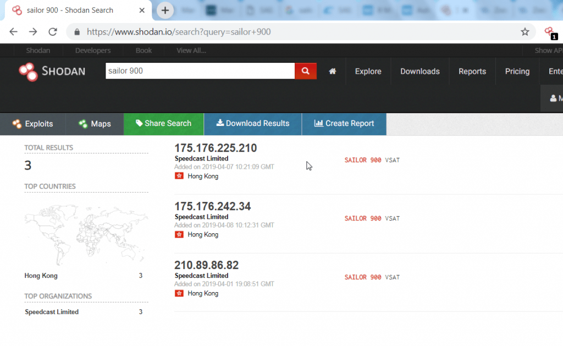The image size is (563, 346).
Task: Close the sailor 900 Shodan Search tab
Action: [142, 10]
